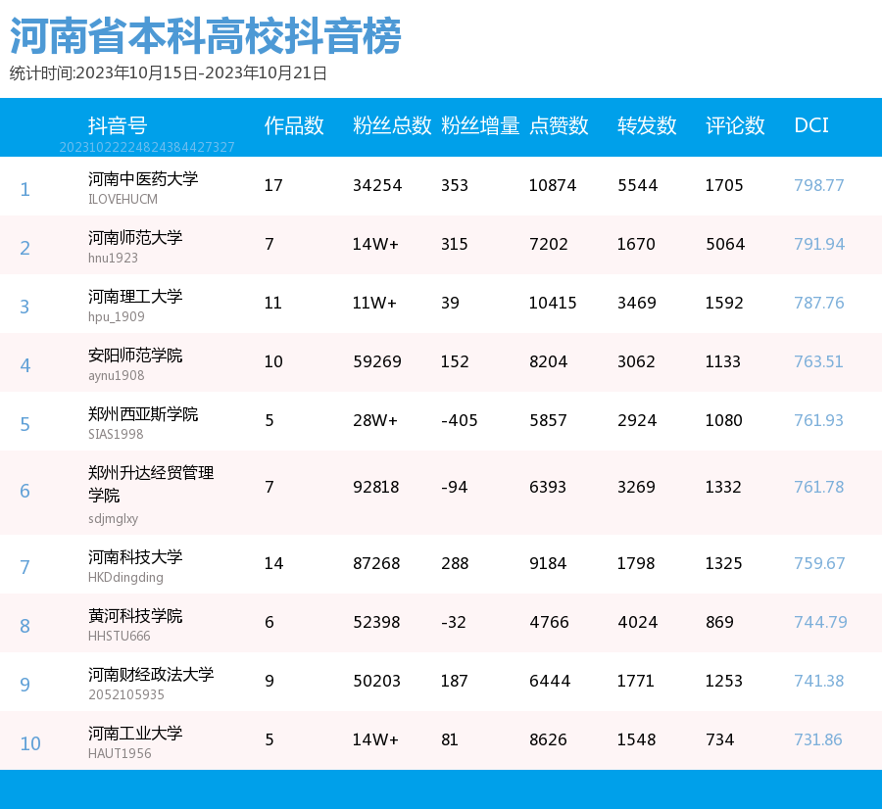Image resolution: width=882 pixels, height=809 pixels.
Task: Click the 粉丝增量 column header
Action: point(480,125)
